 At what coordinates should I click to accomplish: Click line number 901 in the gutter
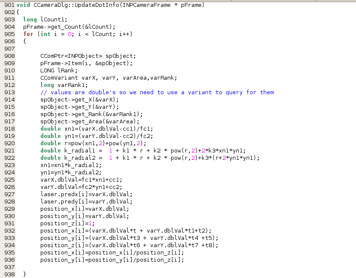pos(8,5)
